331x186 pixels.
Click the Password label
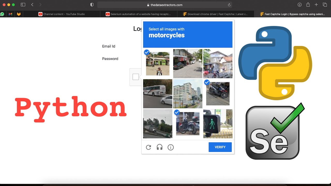tap(110, 59)
